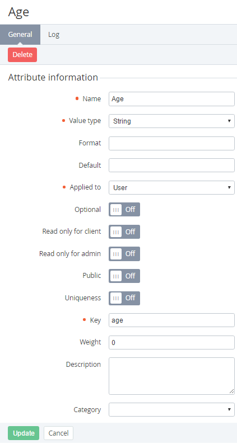Enable Read only for client

click(x=124, y=232)
